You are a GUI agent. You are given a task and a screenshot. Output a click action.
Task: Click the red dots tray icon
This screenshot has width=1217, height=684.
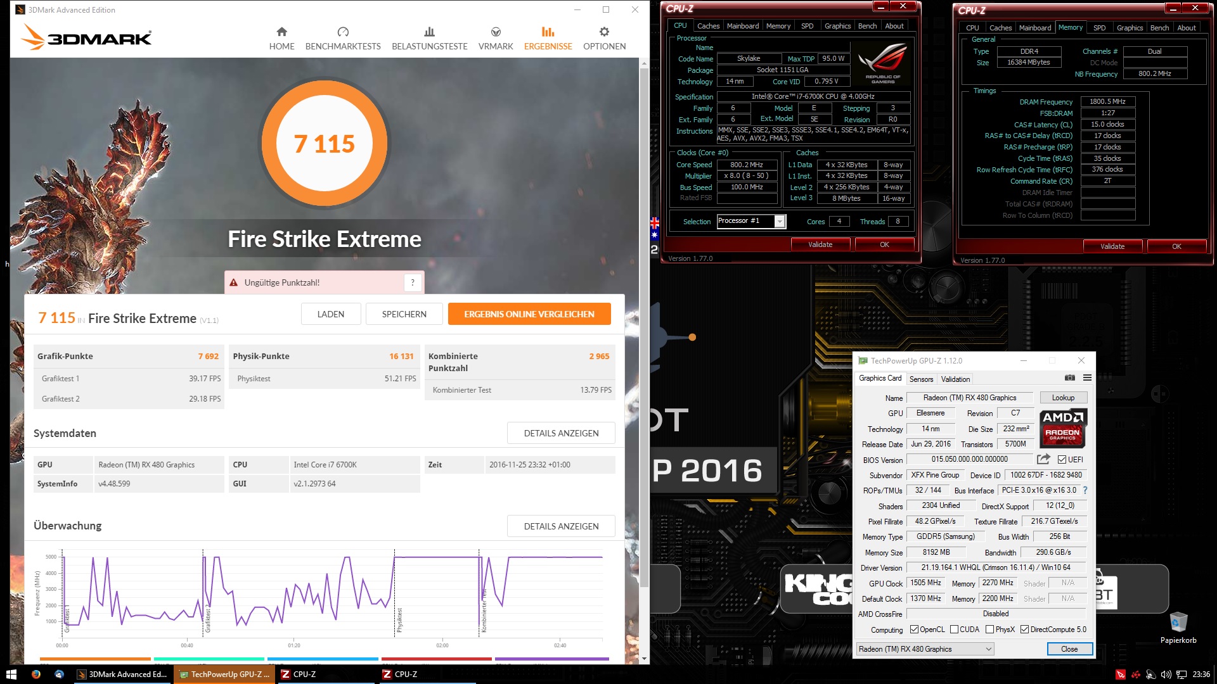click(1136, 674)
